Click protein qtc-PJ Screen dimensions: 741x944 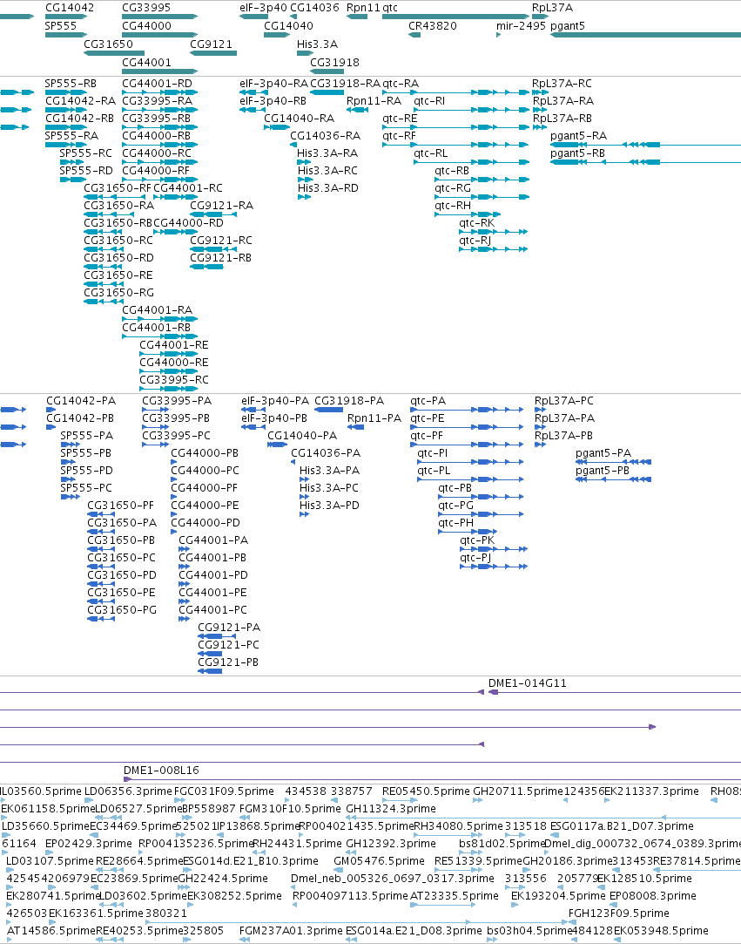click(x=475, y=558)
